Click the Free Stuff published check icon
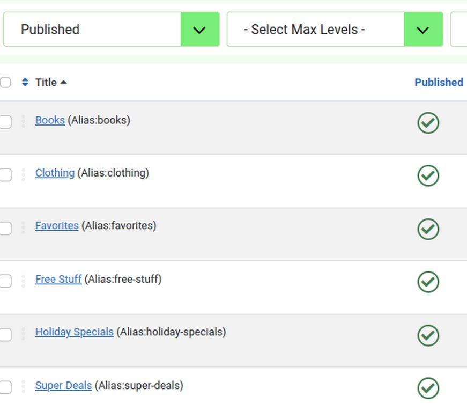467x411 pixels. tap(428, 282)
